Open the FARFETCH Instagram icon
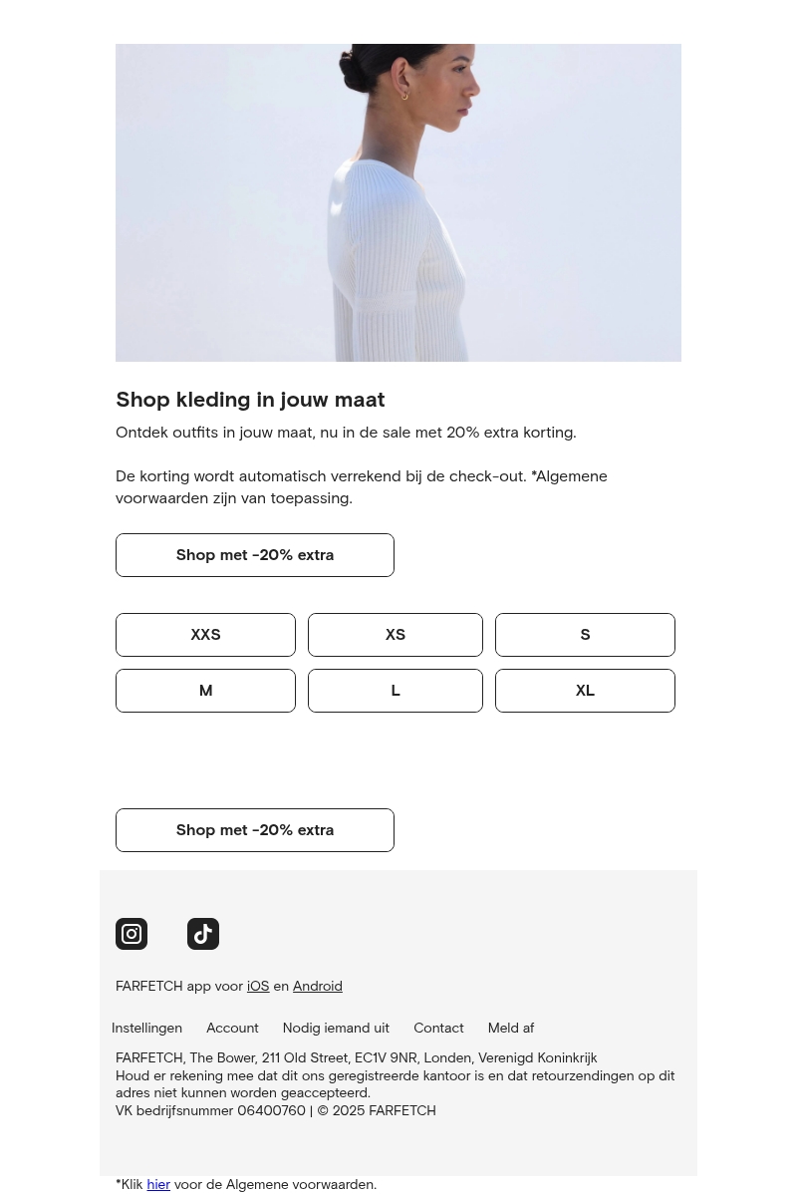This screenshot has height=1194, width=797. pyautogui.click(x=132, y=934)
